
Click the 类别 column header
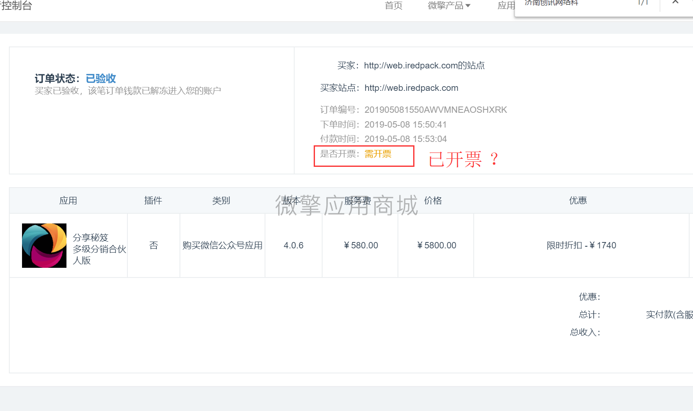[221, 201]
